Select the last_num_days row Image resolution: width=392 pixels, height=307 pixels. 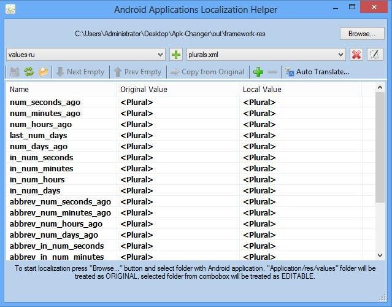point(191,135)
